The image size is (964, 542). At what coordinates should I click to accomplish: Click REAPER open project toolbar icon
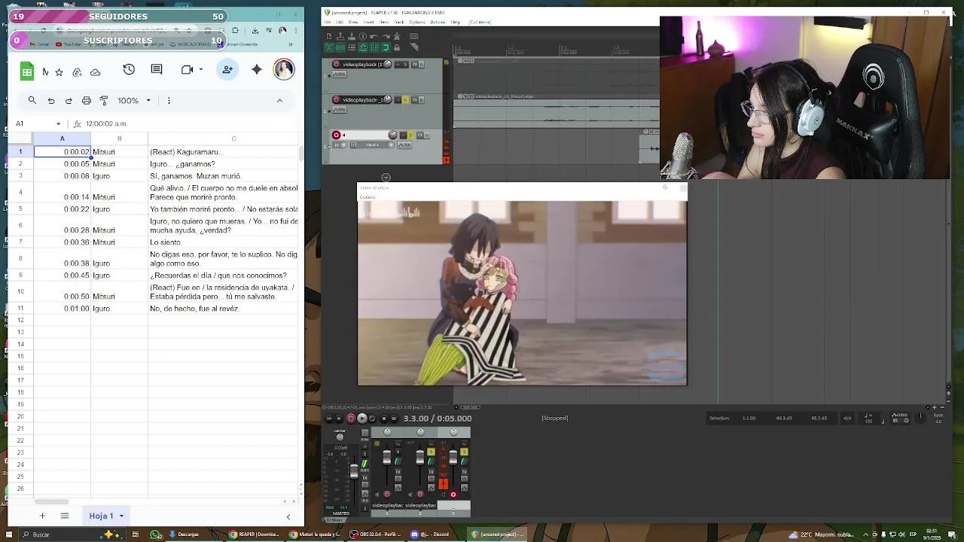[x=340, y=36]
